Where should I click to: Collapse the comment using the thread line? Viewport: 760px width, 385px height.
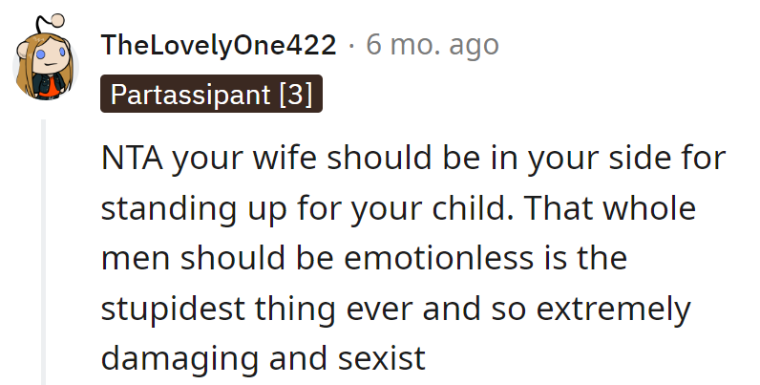[41, 248]
